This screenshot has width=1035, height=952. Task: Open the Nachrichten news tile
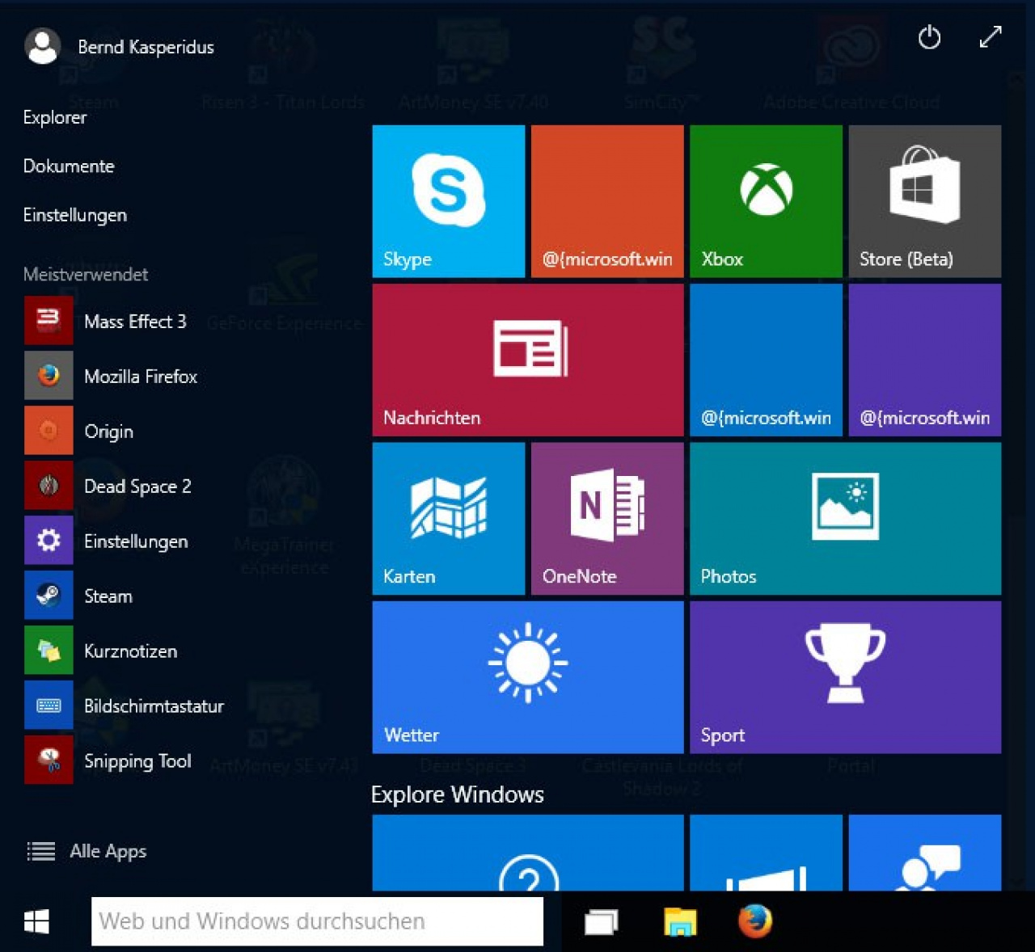[x=528, y=360]
